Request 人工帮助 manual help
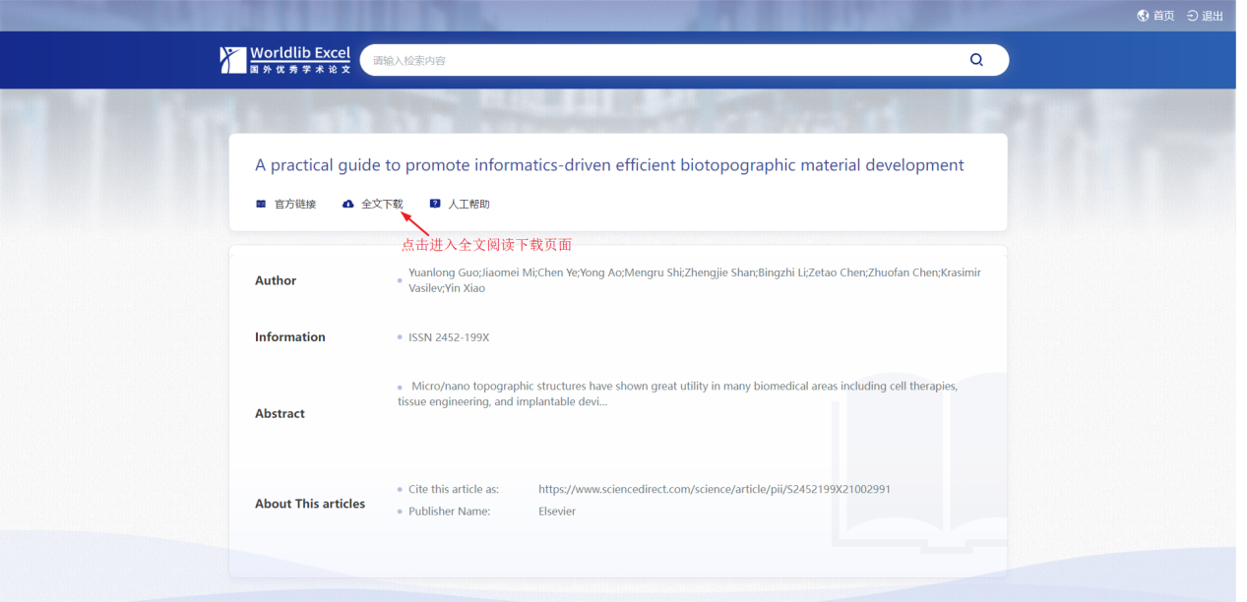The width and height of the screenshot is (1247, 602). tap(468, 205)
